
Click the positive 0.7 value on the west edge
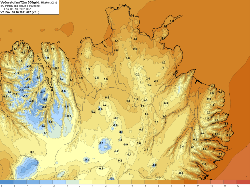click(x=5, y=96)
